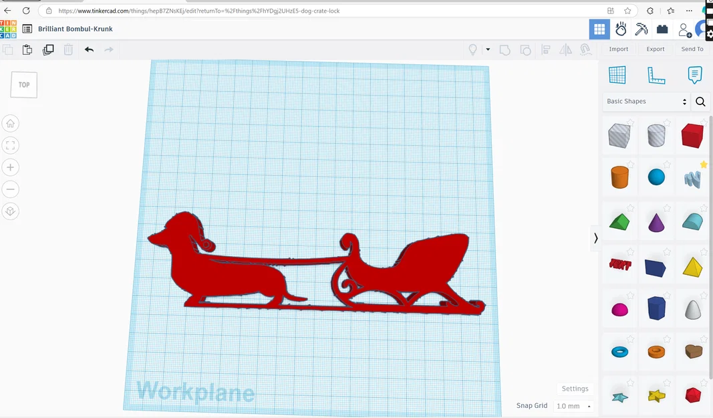
Task: Open the Workplane tool in shapes panel
Action: tap(617, 75)
